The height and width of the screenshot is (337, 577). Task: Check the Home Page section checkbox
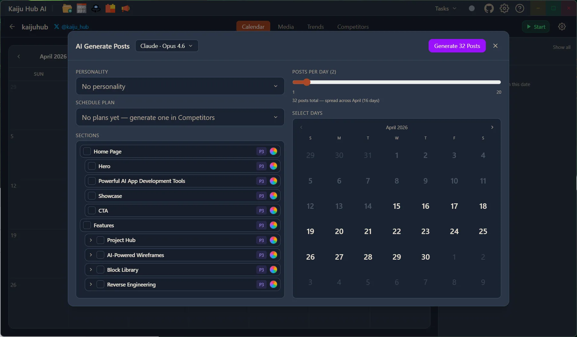(87, 151)
